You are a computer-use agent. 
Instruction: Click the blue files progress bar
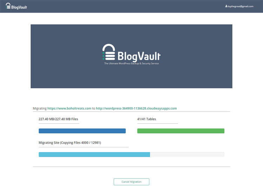coord(82,131)
